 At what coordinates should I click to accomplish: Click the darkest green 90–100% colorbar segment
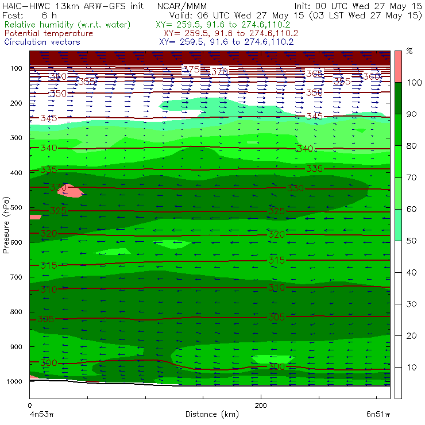398,98
